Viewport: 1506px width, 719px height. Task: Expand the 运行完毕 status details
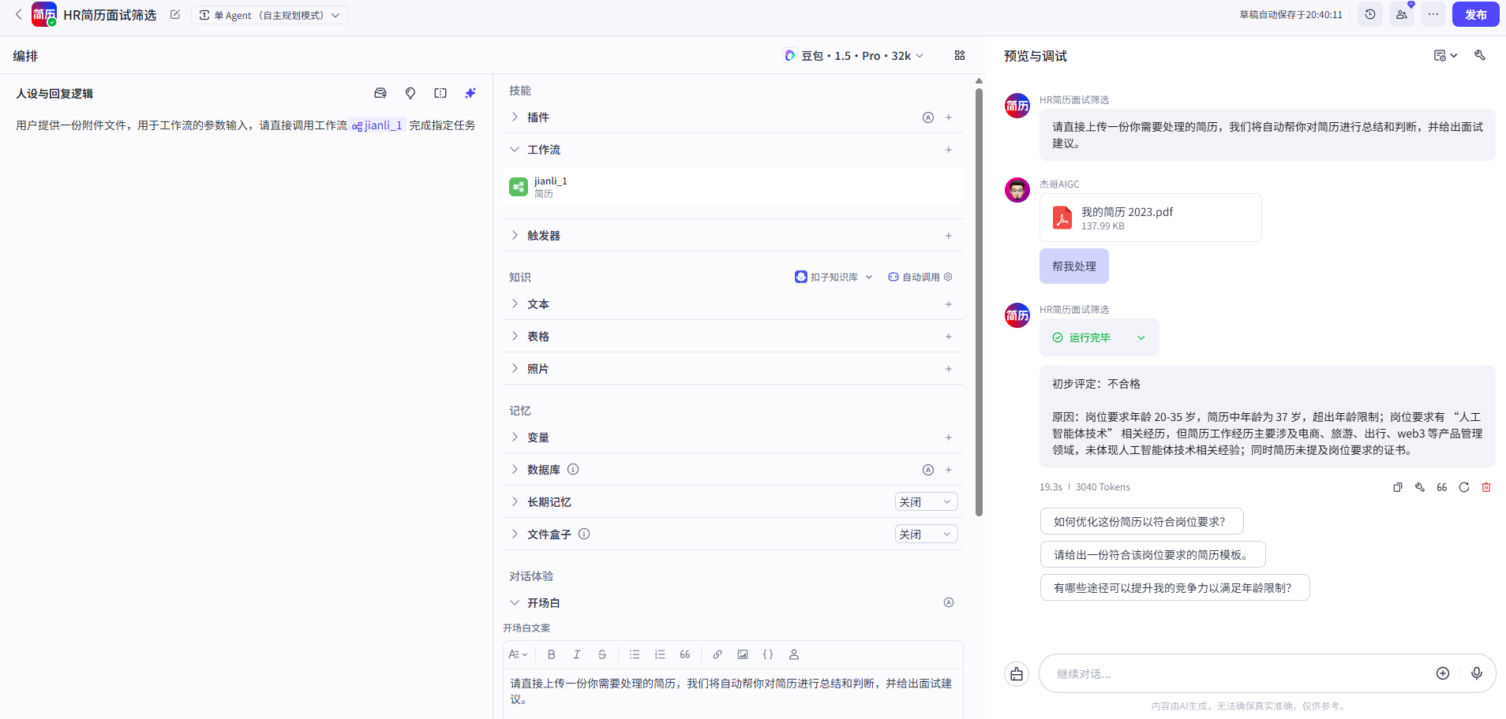(x=1141, y=337)
